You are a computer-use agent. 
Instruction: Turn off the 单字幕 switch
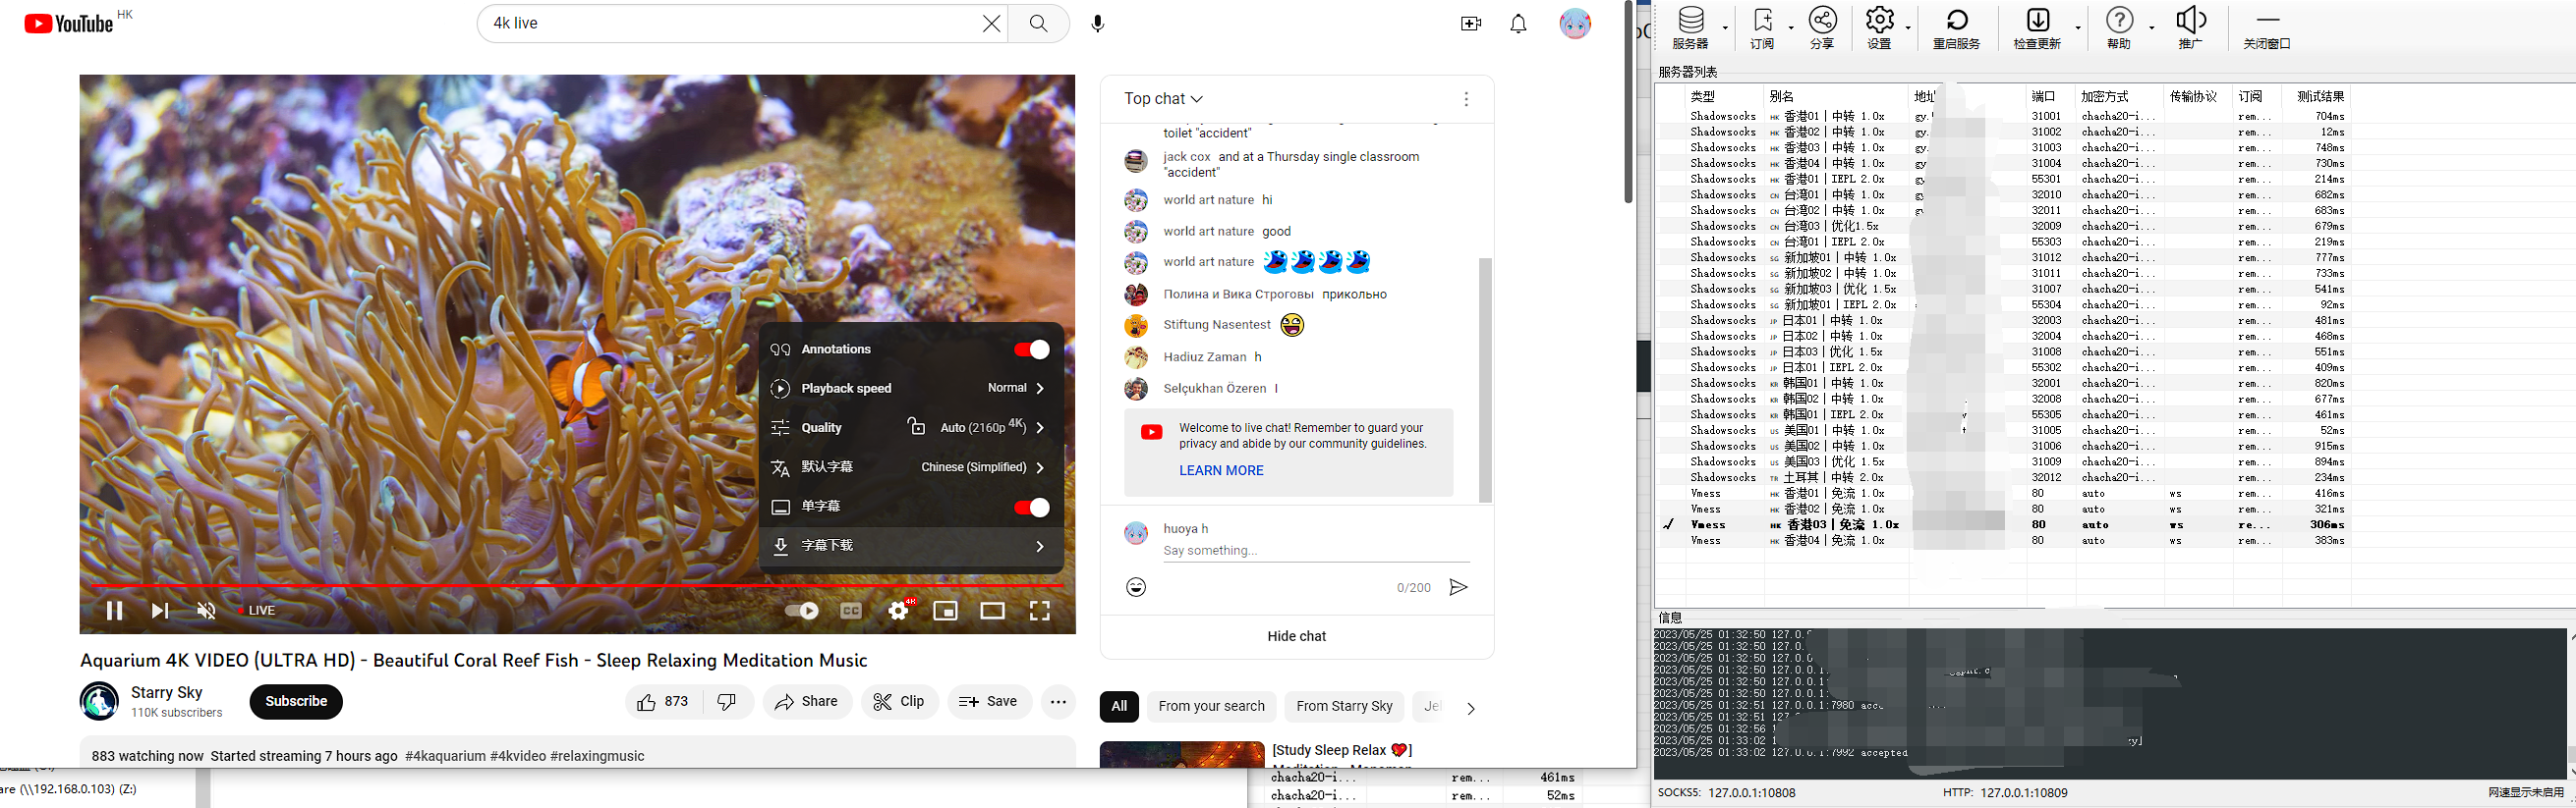pos(1031,507)
